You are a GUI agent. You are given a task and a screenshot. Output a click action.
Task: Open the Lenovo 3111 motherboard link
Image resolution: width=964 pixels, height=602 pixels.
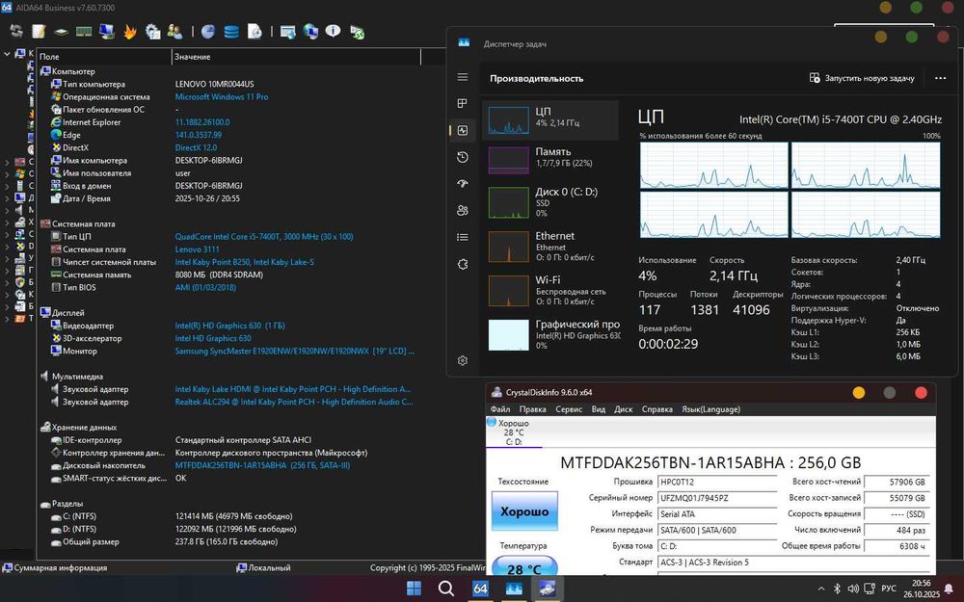(x=197, y=249)
